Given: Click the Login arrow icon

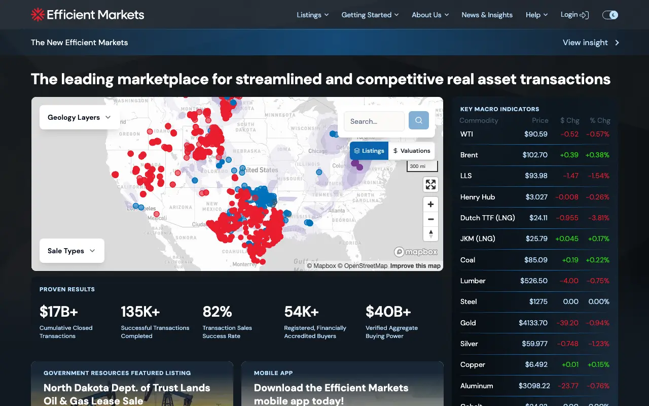Looking at the screenshot, I should (x=584, y=15).
